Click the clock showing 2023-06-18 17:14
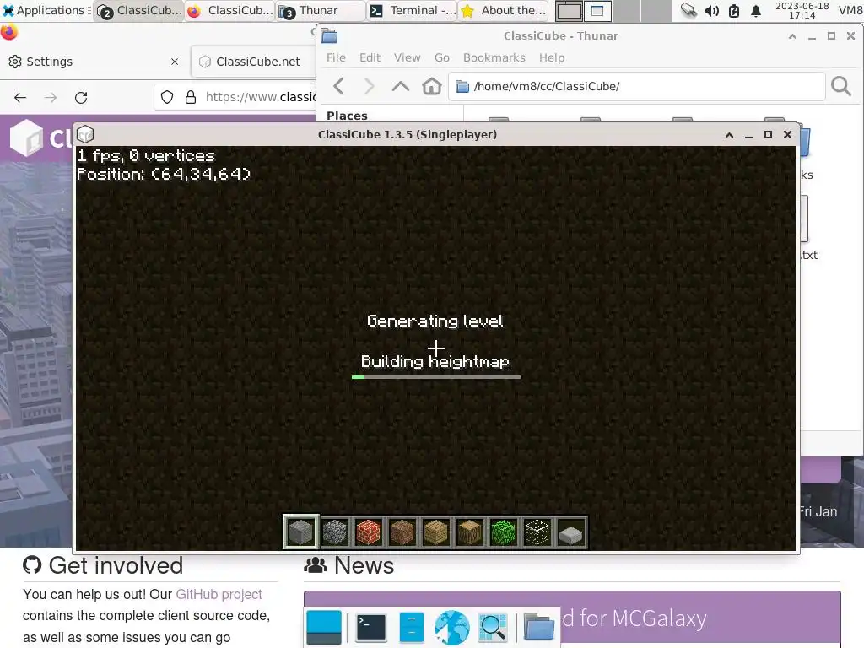 pos(802,10)
